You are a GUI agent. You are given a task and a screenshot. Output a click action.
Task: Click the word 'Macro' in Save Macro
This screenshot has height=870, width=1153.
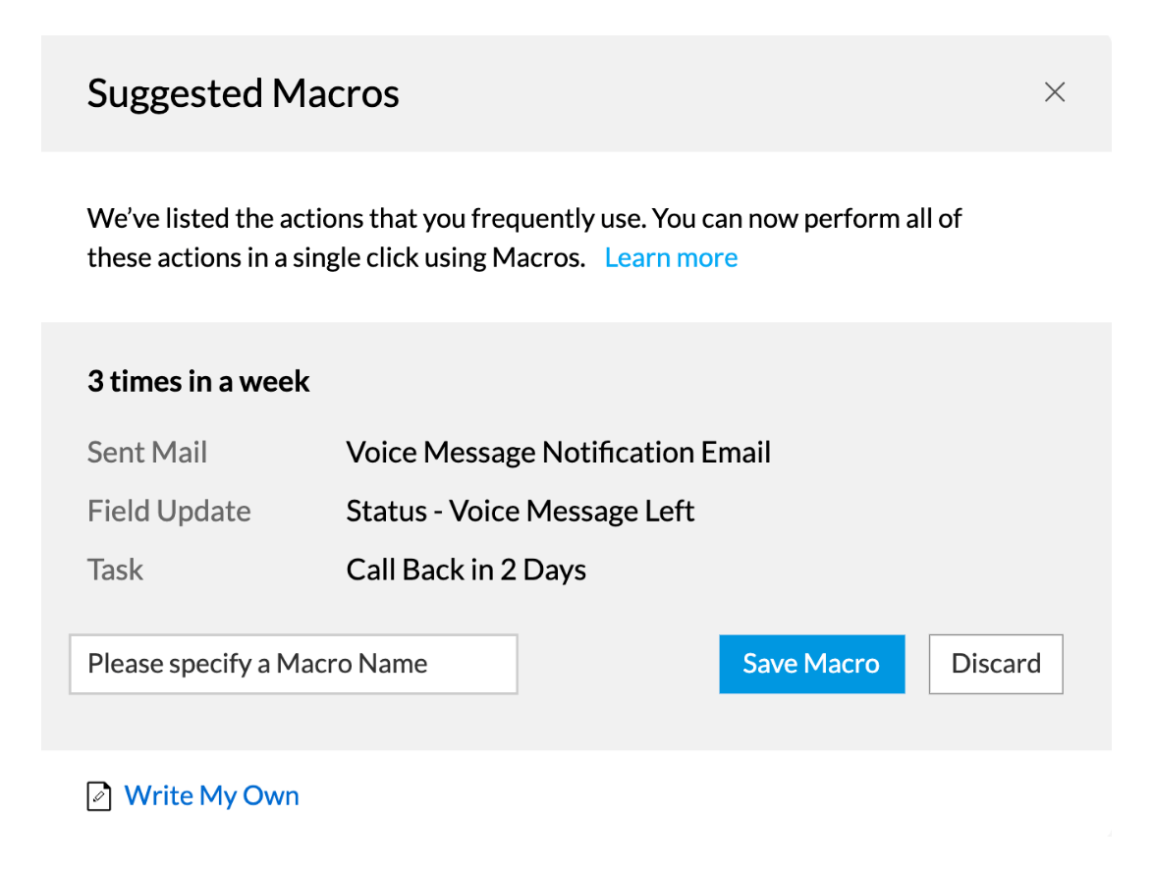[x=842, y=664]
